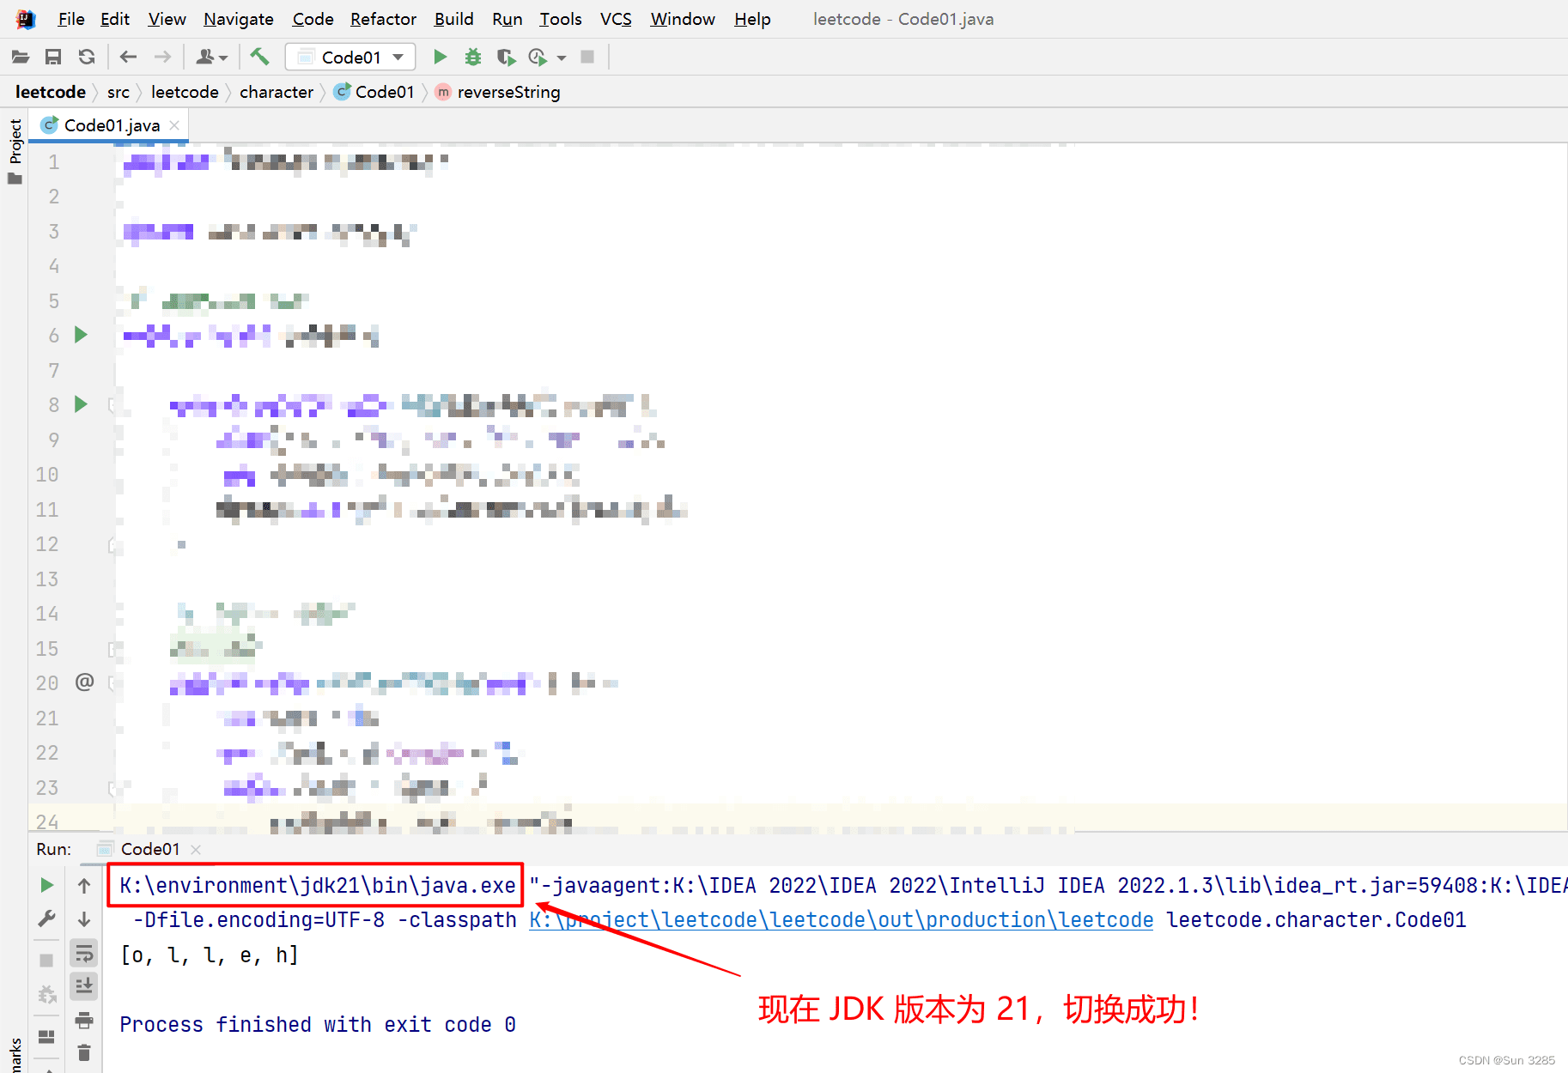
Task: Open the Run menu
Action: coord(507,19)
